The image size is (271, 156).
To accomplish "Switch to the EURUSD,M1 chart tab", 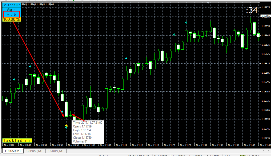I will coord(13,151).
